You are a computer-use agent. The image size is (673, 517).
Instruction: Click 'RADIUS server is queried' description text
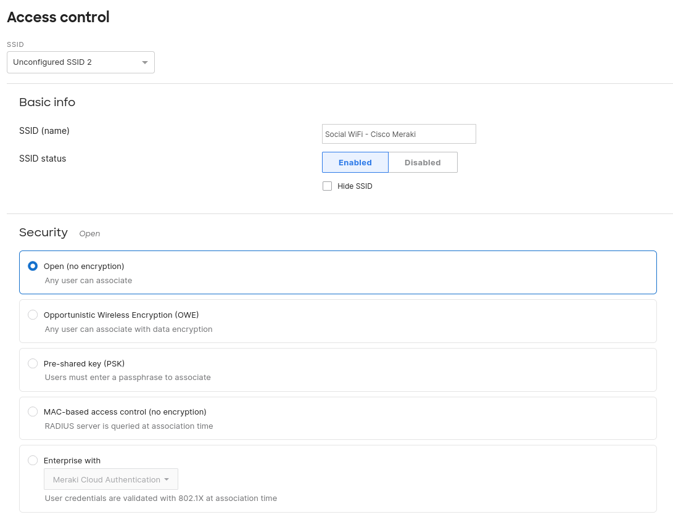tap(129, 426)
